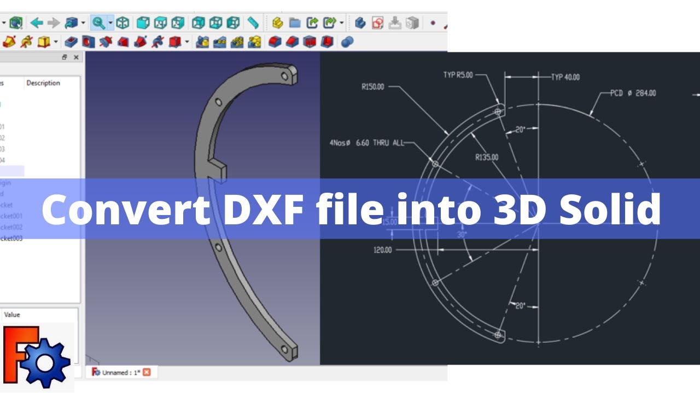This screenshot has height=393, width=700.
Task: Select the Subtractive Pipe icon
Action: pyautogui.click(x=140, y=41)
